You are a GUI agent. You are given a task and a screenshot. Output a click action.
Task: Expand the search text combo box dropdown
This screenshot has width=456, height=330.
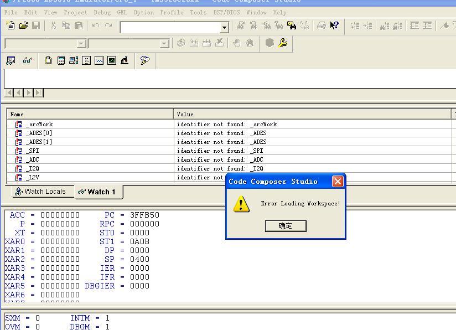(224, 28)
